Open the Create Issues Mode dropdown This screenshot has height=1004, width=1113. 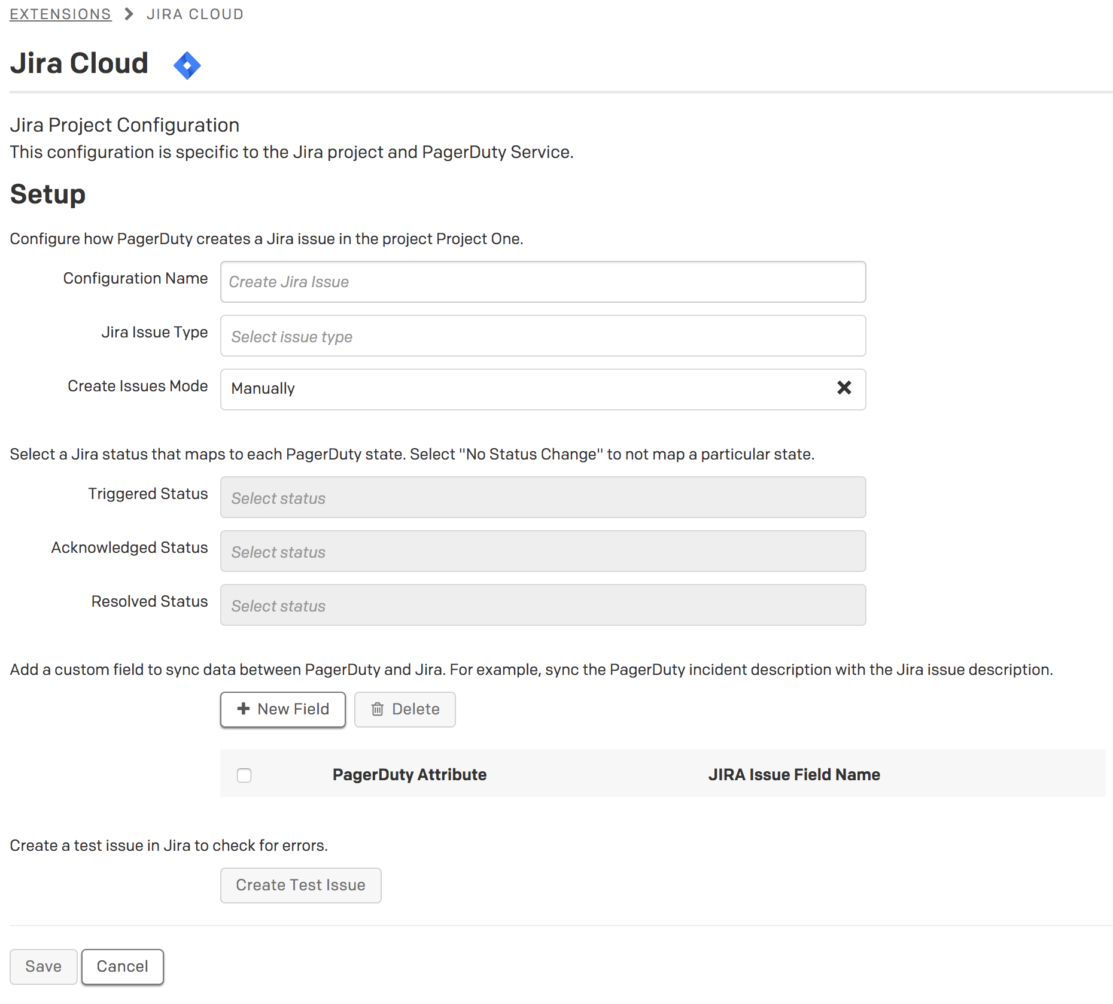tap(543, 390)
